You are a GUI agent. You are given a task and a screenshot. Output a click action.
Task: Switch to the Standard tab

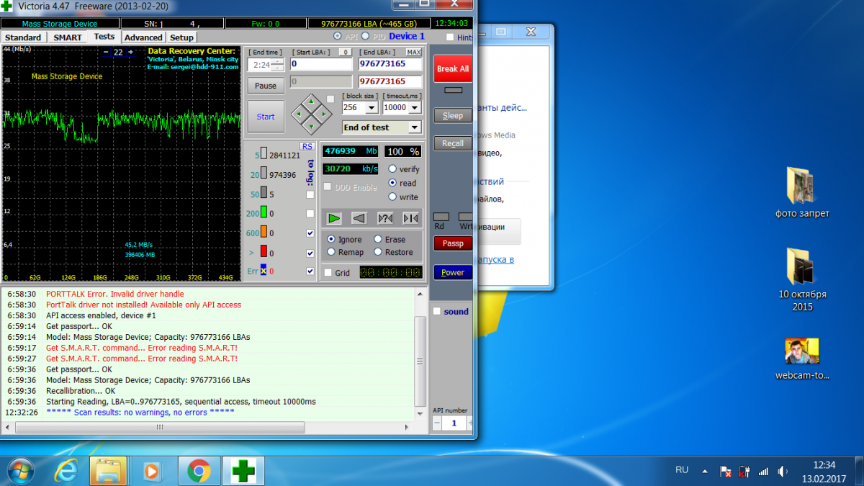click(23, 37)
